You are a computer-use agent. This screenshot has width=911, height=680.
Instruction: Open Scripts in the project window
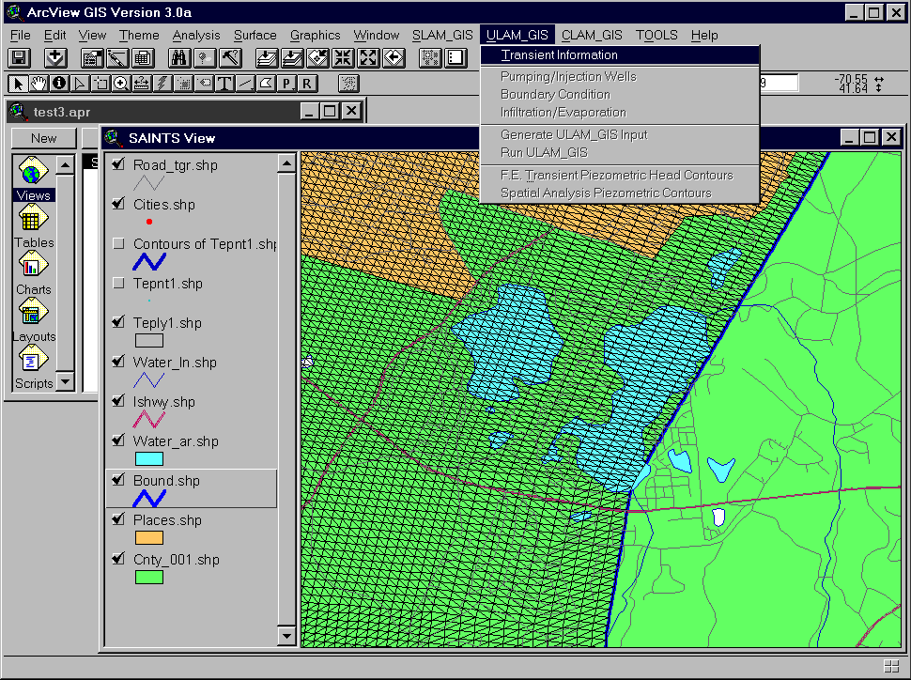(x=33, y=367)
